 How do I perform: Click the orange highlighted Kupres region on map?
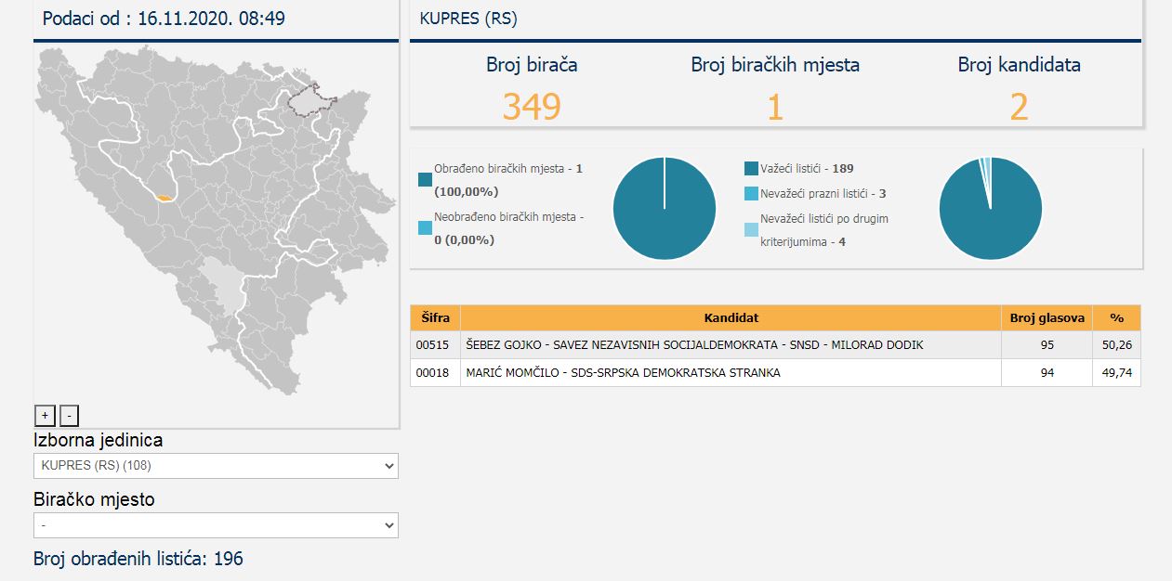(165, 198)
